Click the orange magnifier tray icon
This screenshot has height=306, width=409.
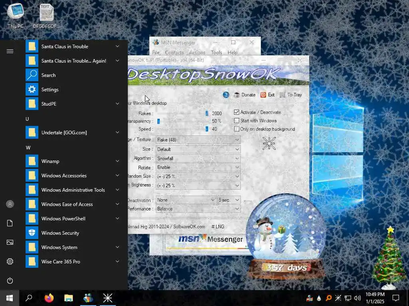pyautogui.click(x=329, y=298)
